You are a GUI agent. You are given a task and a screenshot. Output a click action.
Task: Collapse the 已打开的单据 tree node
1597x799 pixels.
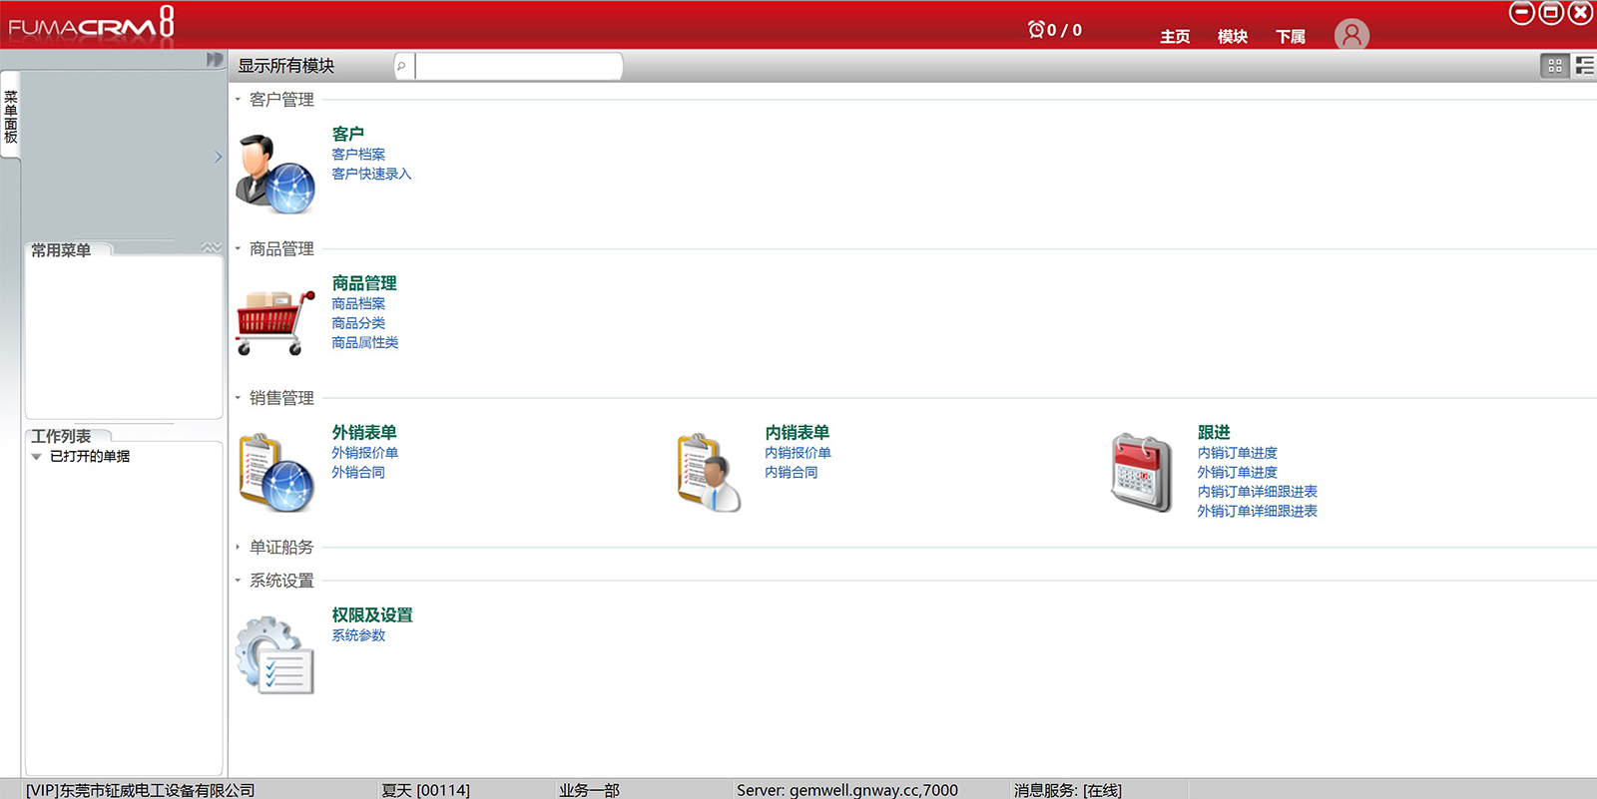tap(37, 457)
